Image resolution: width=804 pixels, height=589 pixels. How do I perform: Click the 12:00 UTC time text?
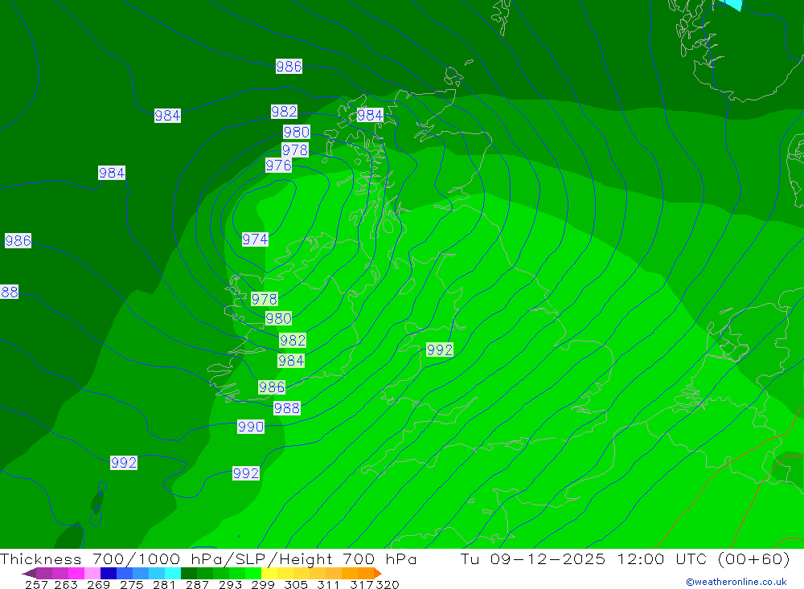(662, 558)
